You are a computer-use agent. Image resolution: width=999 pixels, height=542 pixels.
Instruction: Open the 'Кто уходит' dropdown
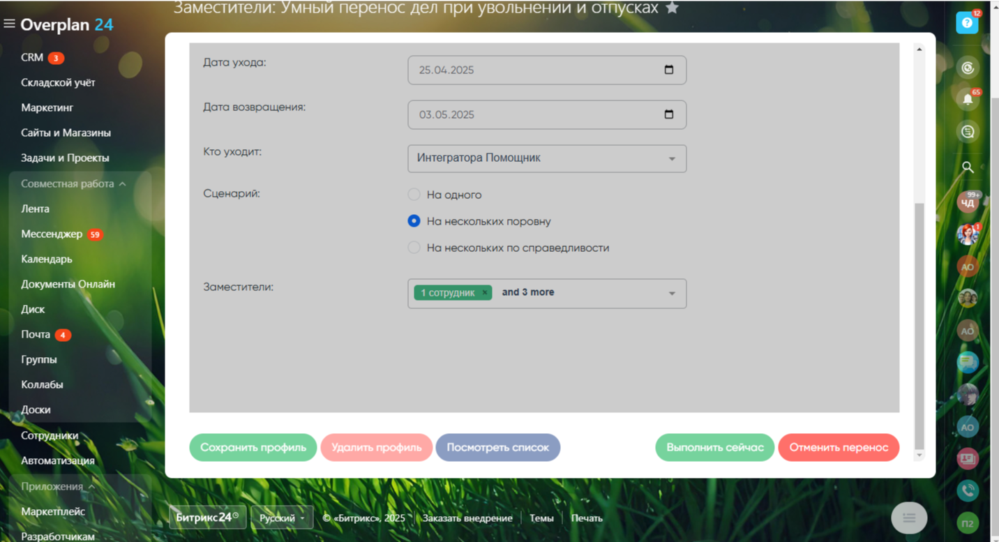(x=546, y=158)
